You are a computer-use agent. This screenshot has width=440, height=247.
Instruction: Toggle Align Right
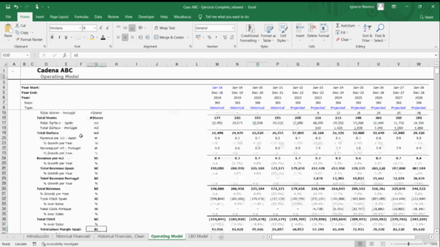click(x=132, y=37)
